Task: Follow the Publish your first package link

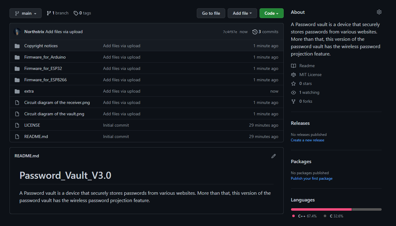Action: (x=312, y=178)
